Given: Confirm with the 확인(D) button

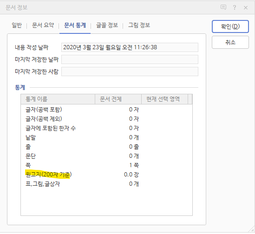Looking at the screenshot, I should point(230,26).
